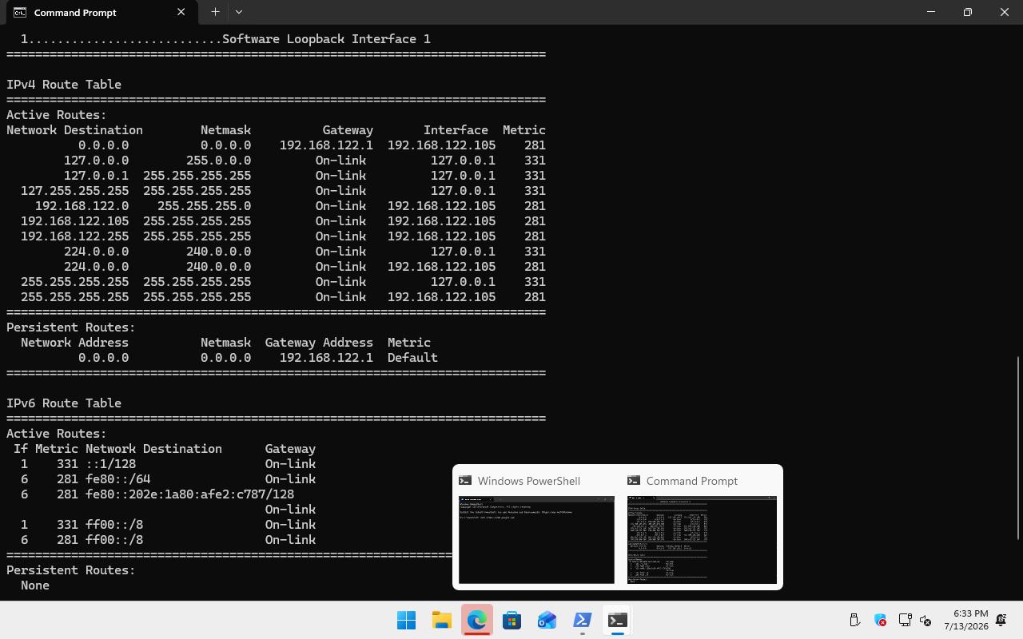This screenshot has width=1023, height=639.
Task: Switch to the Windows PowerShell preview thumbnail
Action: point(536,539)
